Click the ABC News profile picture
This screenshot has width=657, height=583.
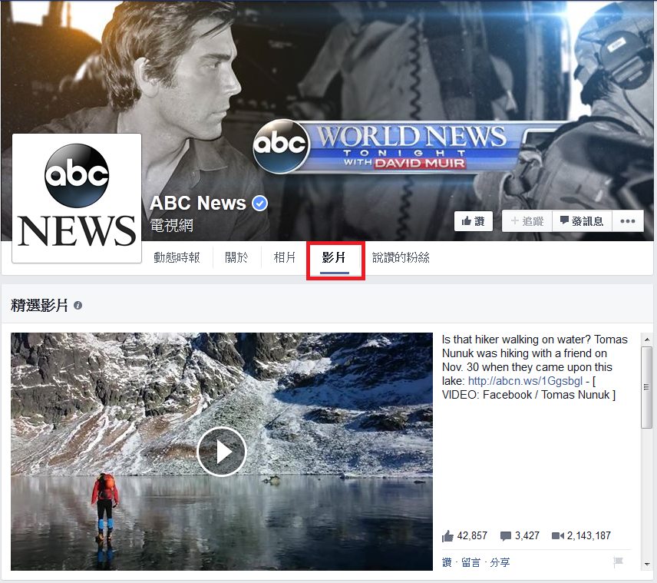[x=77, y=198]
